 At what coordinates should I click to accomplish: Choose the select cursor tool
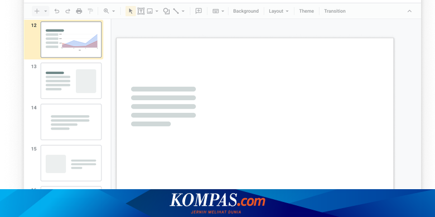pyautogui.click(x=130, y=11)
